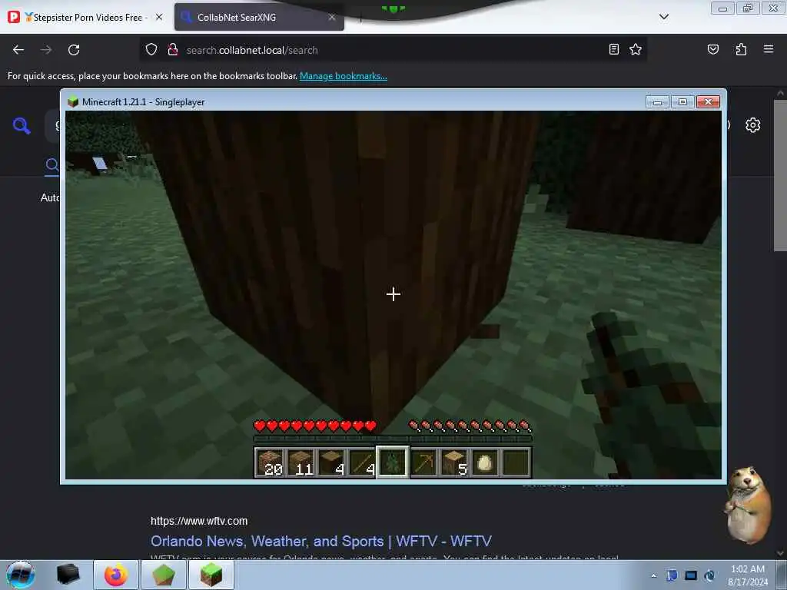Select the wooden pickaxe hotbar slot
The height and width of the screenshot is (590, 787).
tap(423, 462)
